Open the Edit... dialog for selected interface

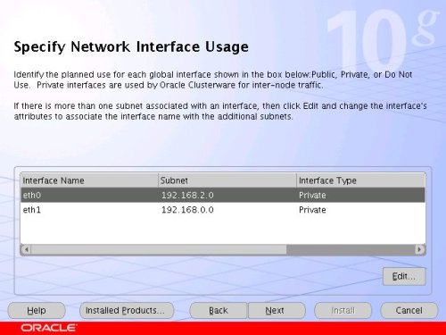pos(404,276)
